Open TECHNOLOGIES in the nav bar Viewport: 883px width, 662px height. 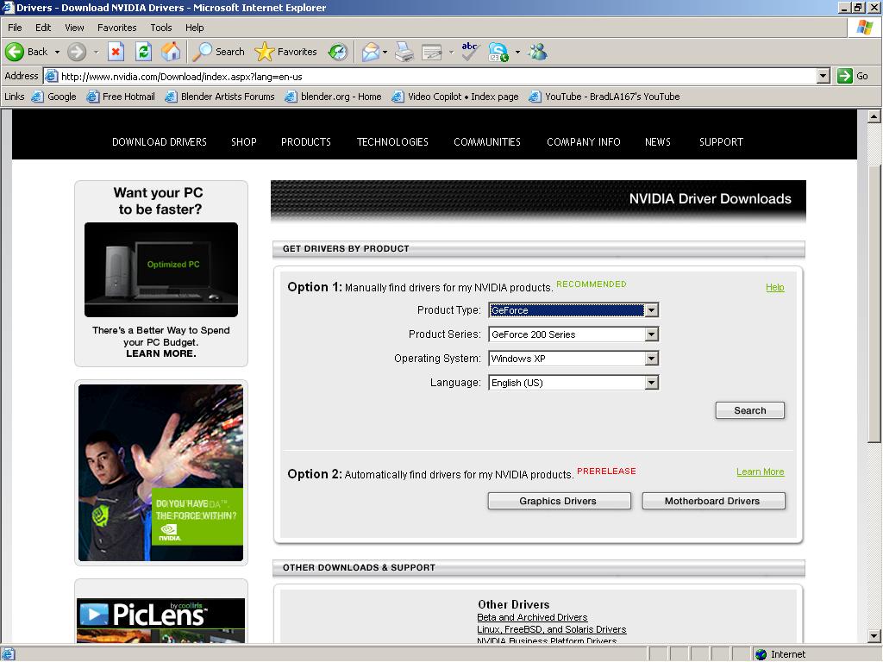392,142
